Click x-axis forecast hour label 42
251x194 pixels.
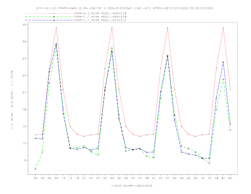(x=133, y=178)
